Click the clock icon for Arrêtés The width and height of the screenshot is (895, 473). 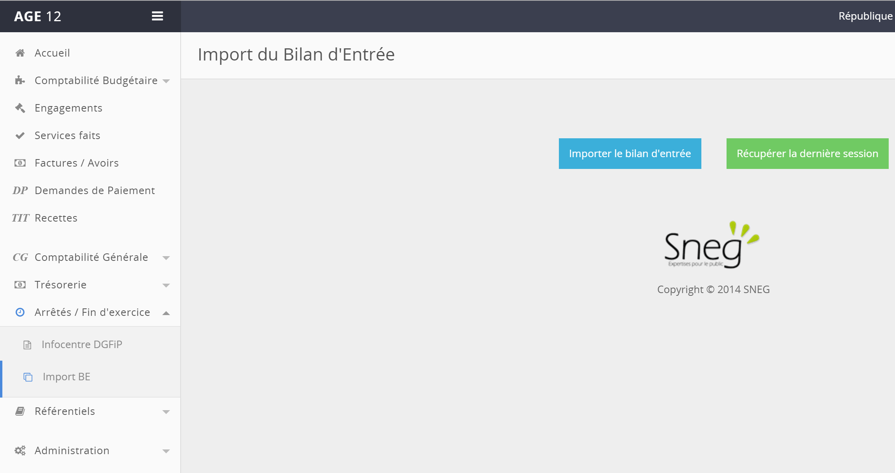tap(20, 312)
